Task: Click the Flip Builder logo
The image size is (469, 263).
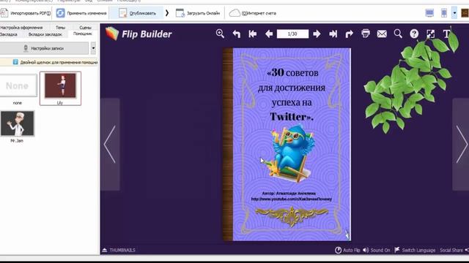Action: coord(139,34)
